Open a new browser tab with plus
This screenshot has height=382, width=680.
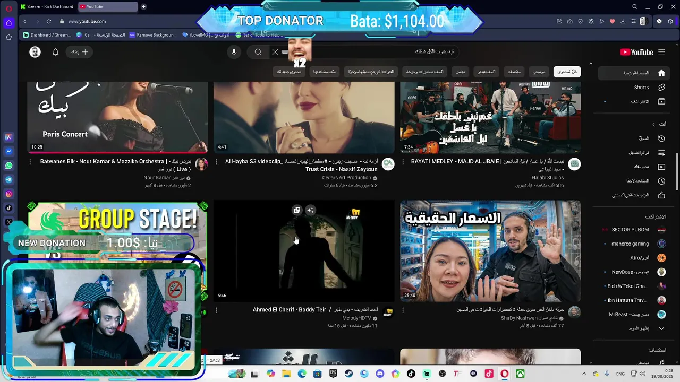[143, 7]
